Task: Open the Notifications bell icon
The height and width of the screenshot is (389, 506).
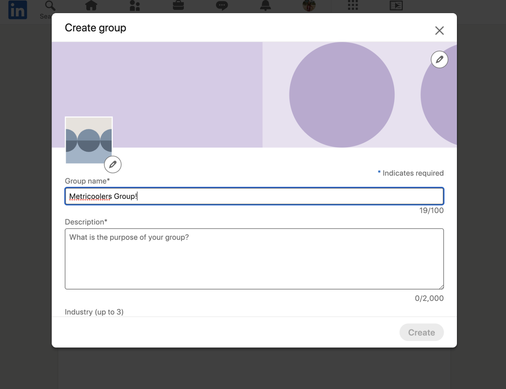Action: (265, 5)
